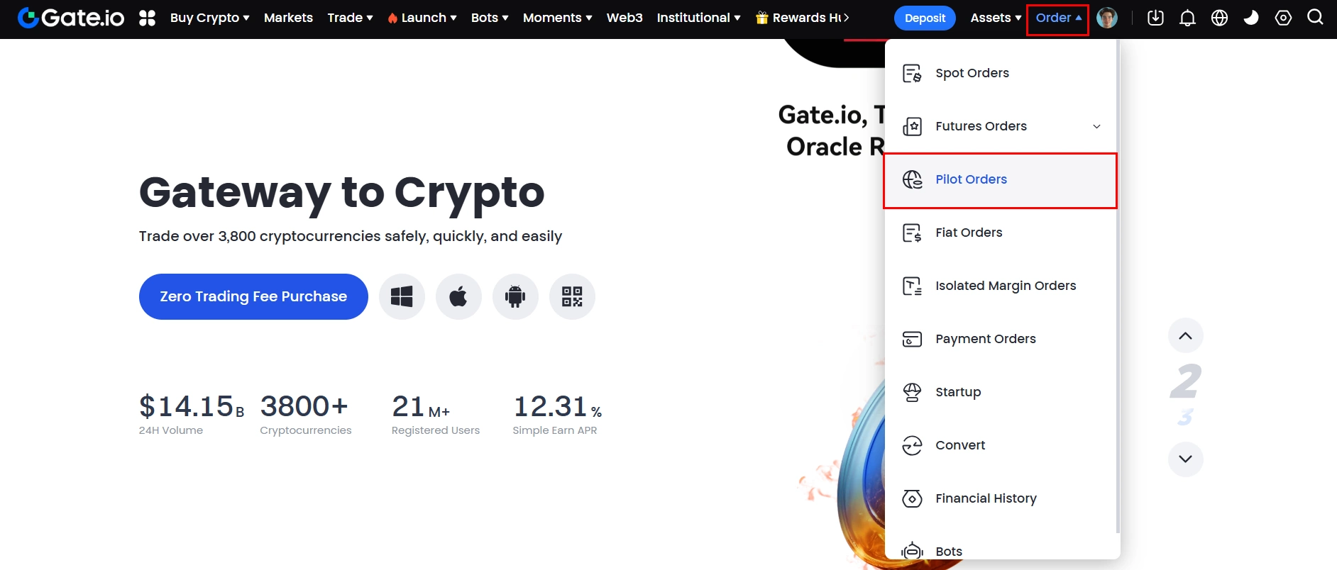Select Startup menu item

(1001, 392)
